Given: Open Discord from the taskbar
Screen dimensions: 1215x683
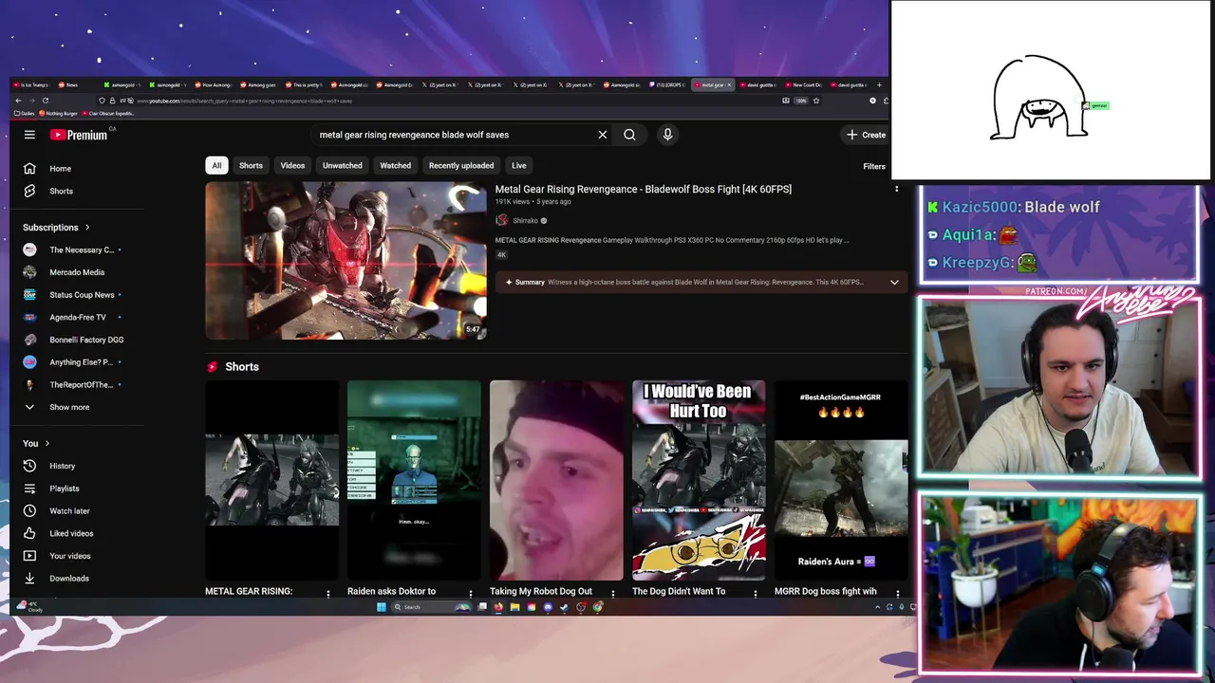Looking at the screenshot, I should (548, 607).
